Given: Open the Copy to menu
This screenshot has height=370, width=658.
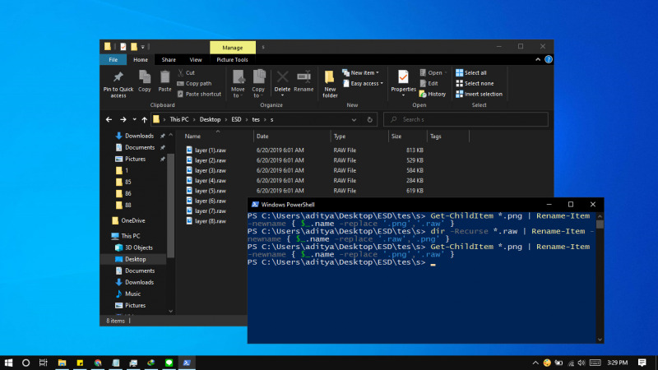Looking at the screenshot, I should coord(258,84).
